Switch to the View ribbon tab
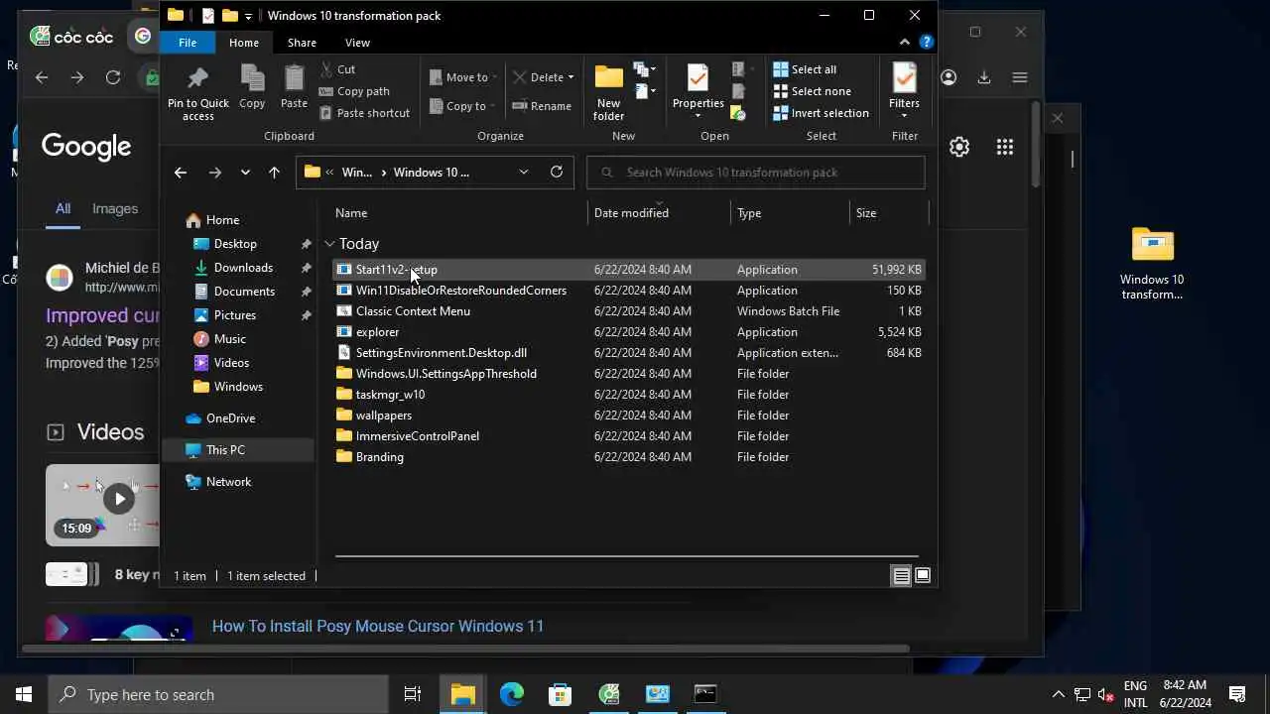This screenshot has height=714, width=1270. click(357, 43)
